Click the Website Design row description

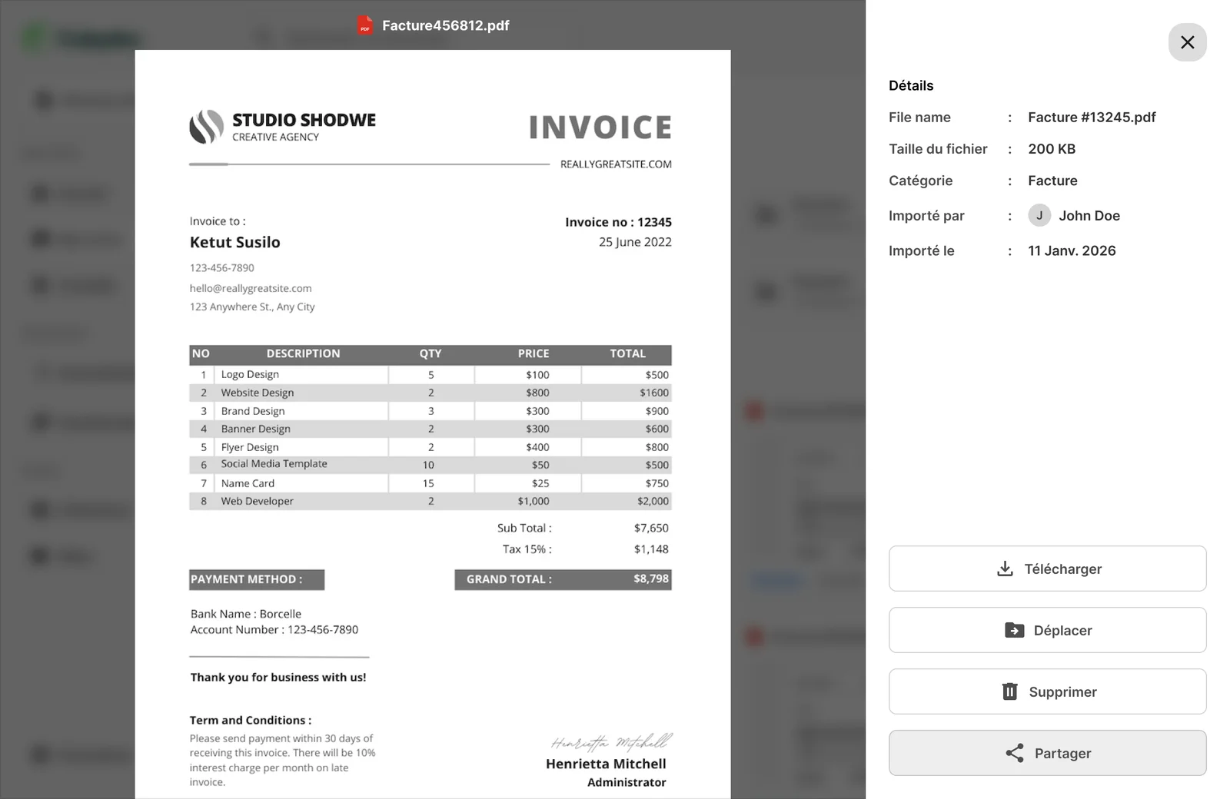click(x=258, y=393)
